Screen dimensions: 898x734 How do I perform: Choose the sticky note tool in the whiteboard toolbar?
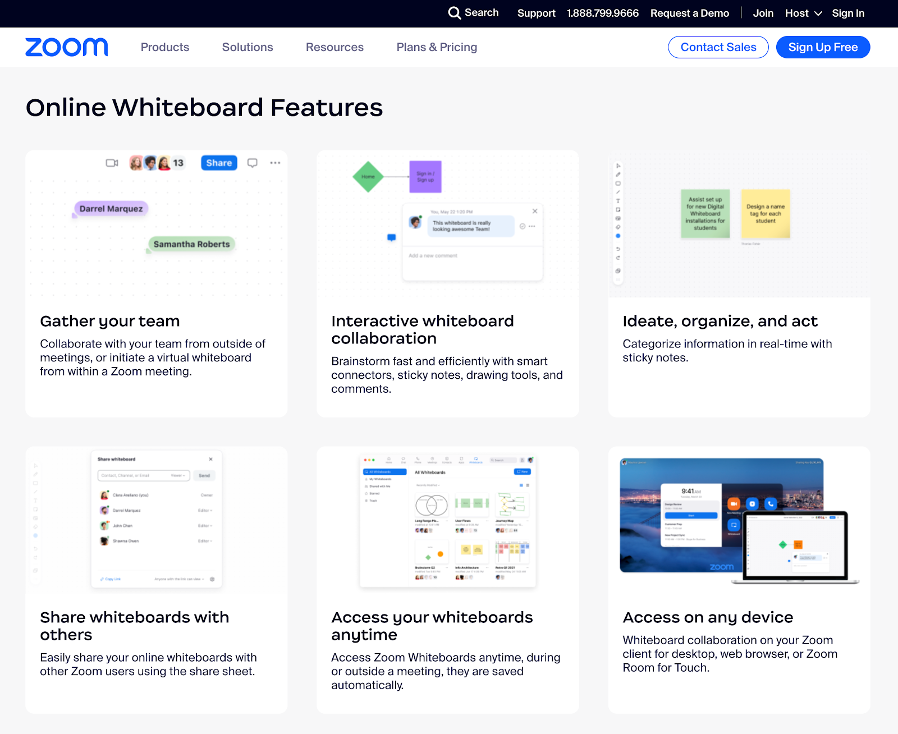coord(618,210)
